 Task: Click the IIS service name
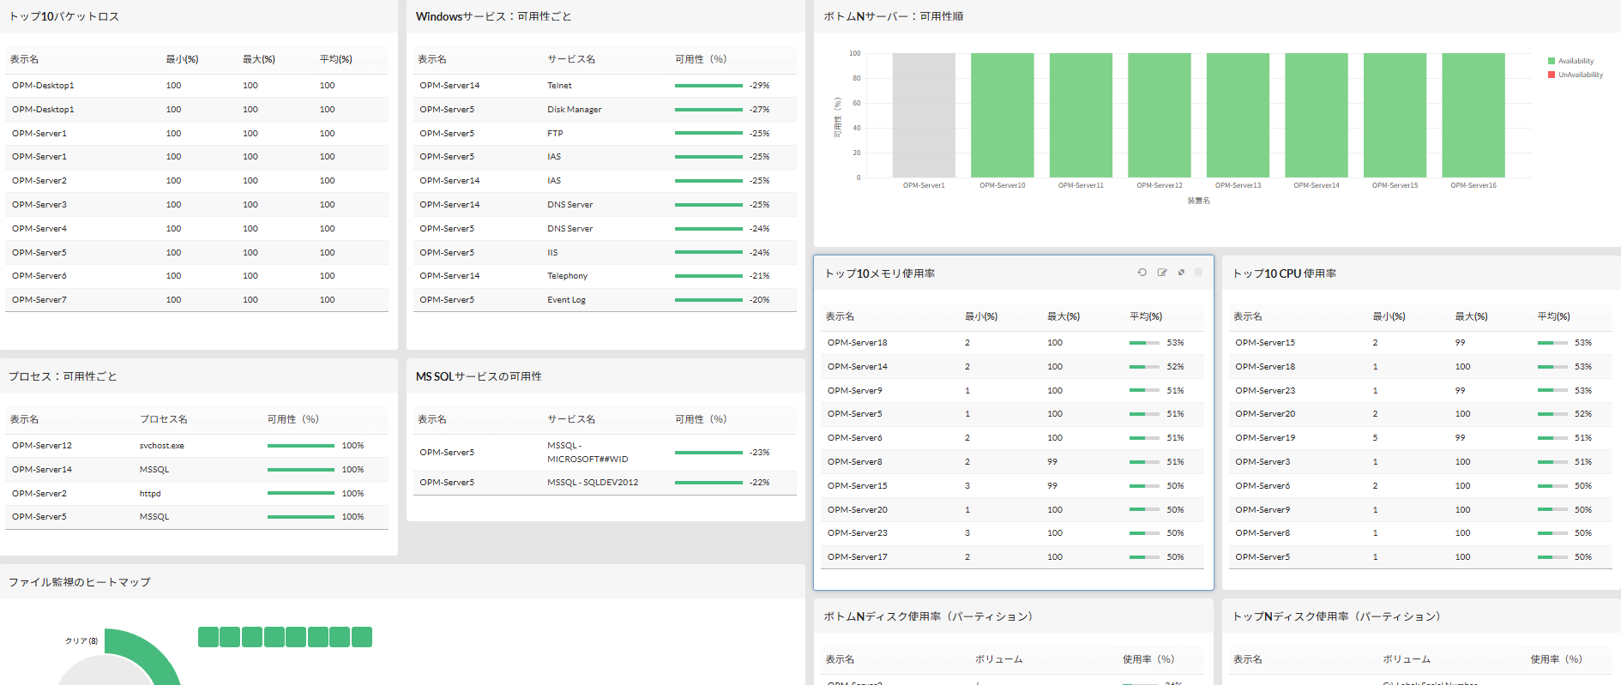(552, 253)
